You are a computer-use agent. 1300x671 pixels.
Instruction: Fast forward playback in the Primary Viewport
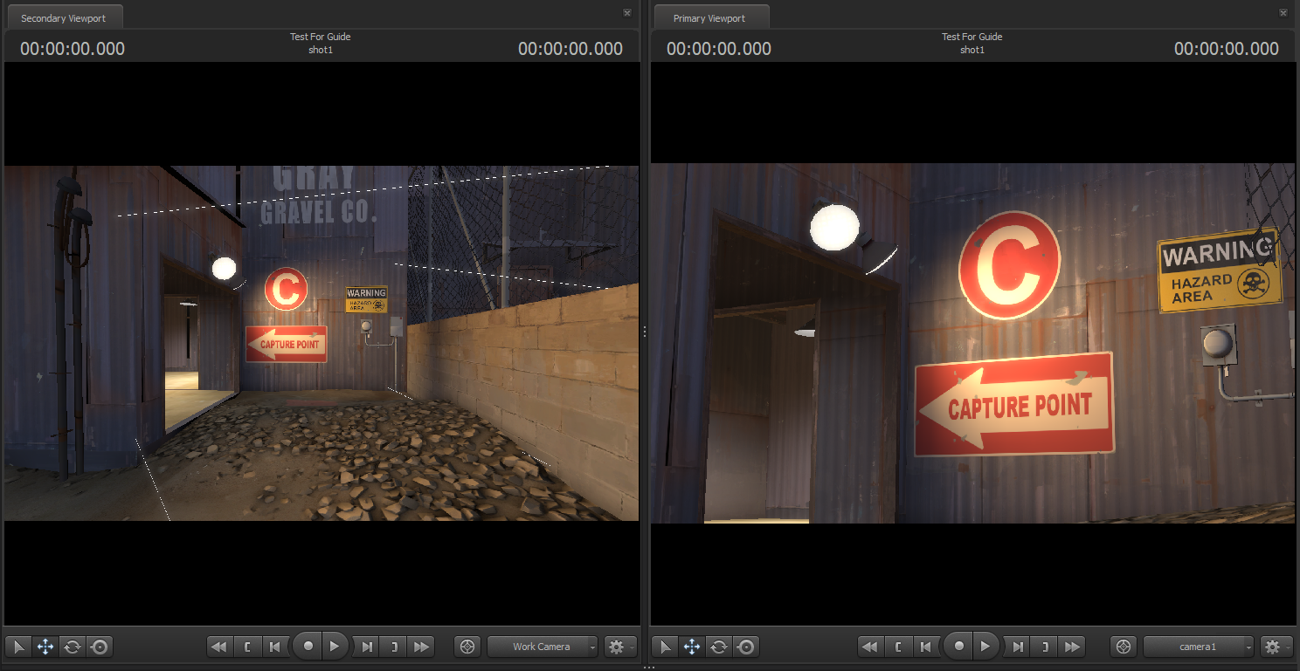pyautogui.click(x=1073, y=647)
